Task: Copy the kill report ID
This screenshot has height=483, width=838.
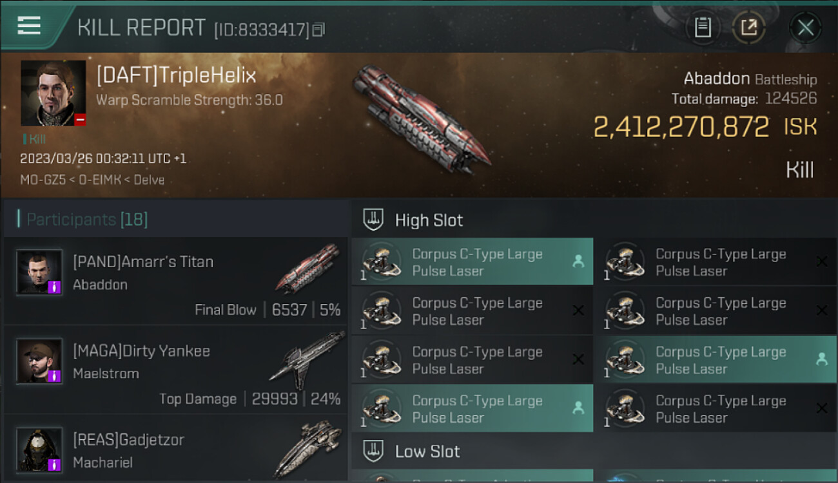Action: click(318, 30)
